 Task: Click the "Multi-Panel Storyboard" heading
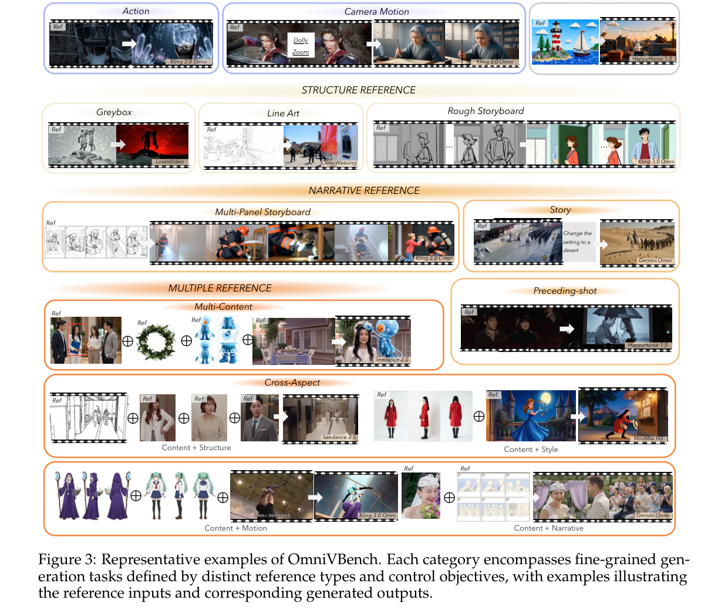tap(262, 212)
